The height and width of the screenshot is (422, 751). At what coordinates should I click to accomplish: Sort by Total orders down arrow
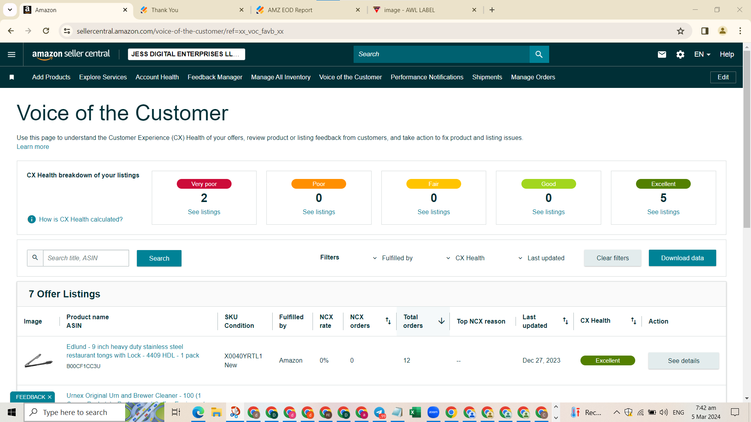(x=441, y=321)
